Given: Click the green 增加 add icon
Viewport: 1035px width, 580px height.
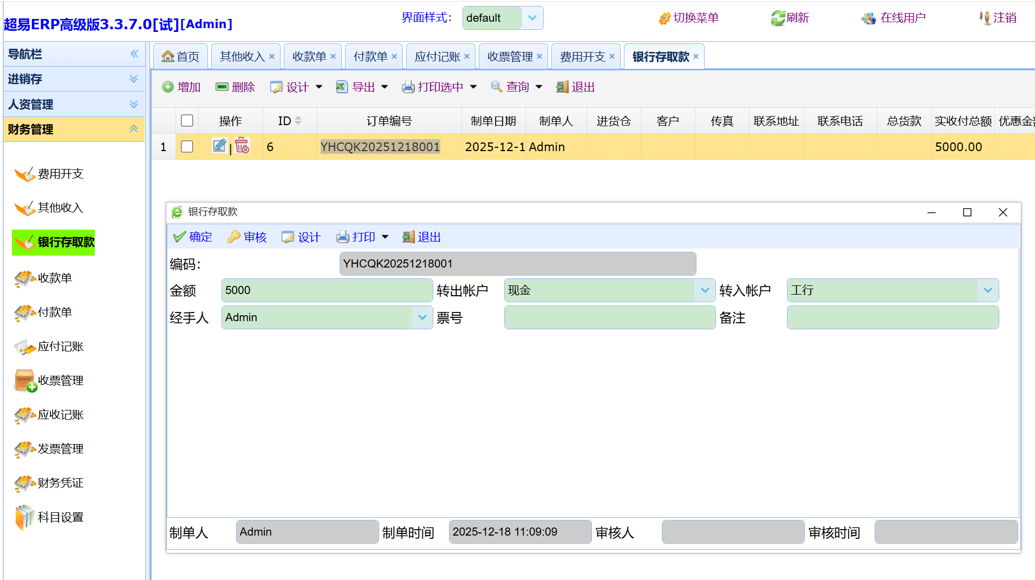Looking at the screenshot, I should point(168,87).
